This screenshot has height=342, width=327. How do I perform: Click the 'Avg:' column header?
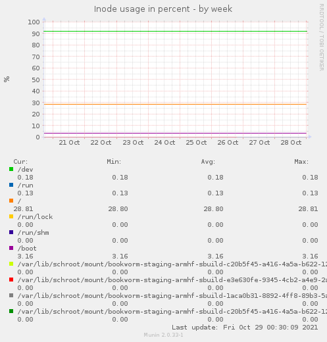pos(208,162)
